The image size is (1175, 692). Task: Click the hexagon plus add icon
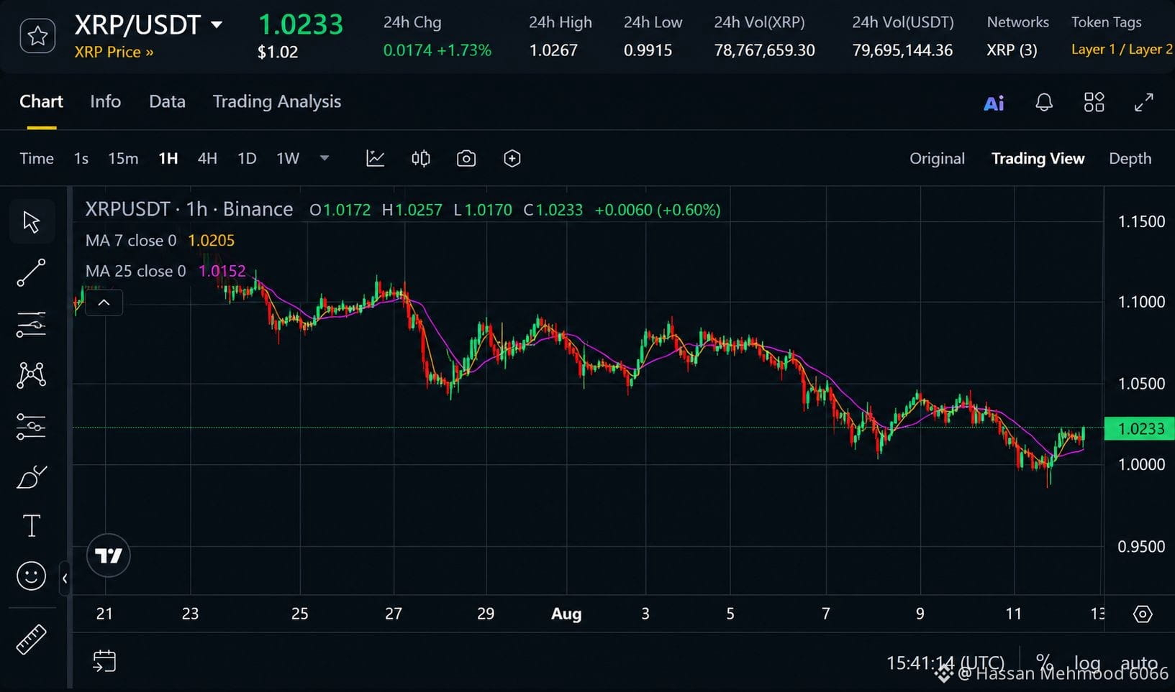(x=512, y=158)
